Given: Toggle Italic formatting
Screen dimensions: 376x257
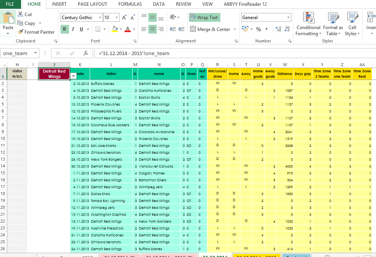Looking at the screenshot, I should click(73, 29).
